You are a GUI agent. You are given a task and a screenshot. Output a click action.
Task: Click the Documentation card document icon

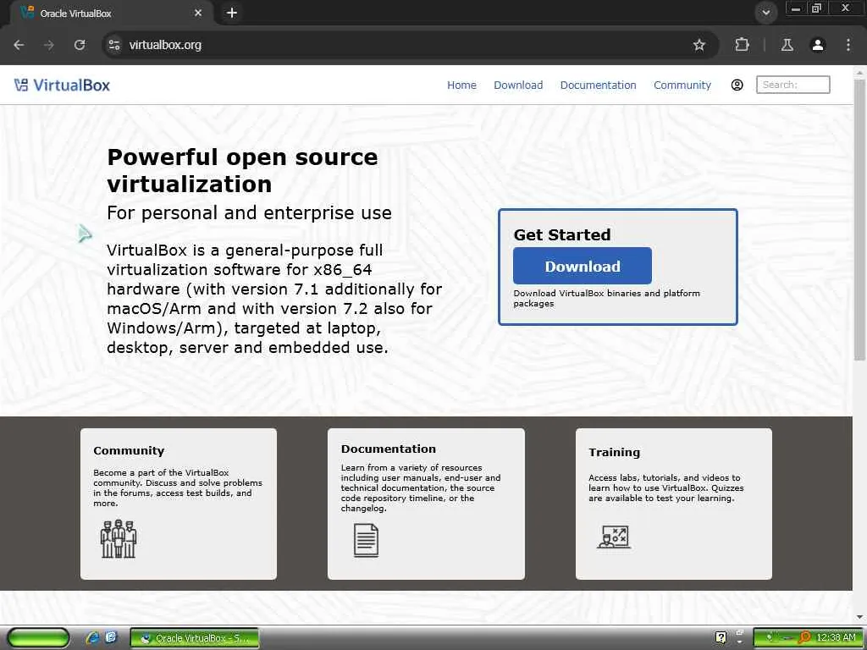click(x=366, y=540)
